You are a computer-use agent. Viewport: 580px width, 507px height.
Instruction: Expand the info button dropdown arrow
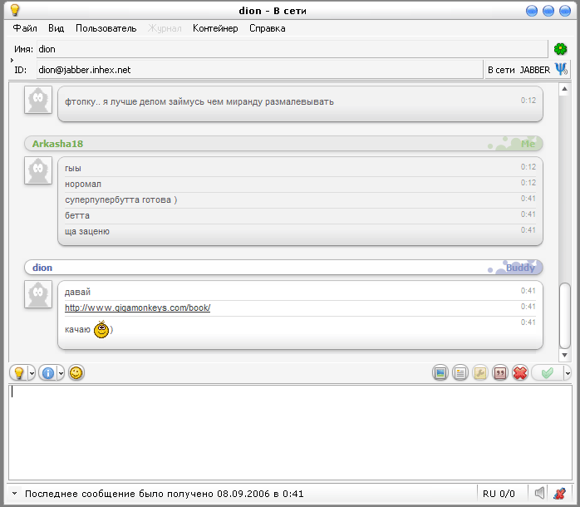pyautogui.click(x=61, y=373)
